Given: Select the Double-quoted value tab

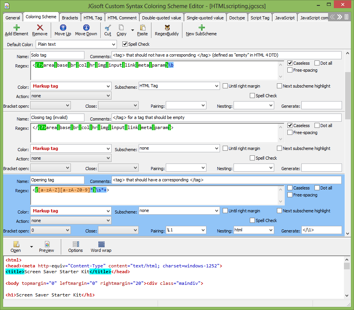Looking at the screenshot, I should pos(162,17).
